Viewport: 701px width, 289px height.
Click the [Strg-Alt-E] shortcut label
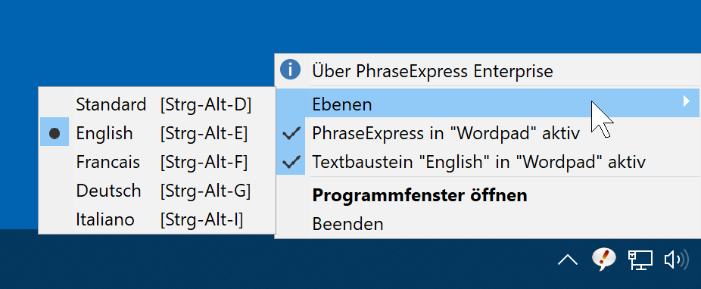pyautogui.click(x=204, y=133)
